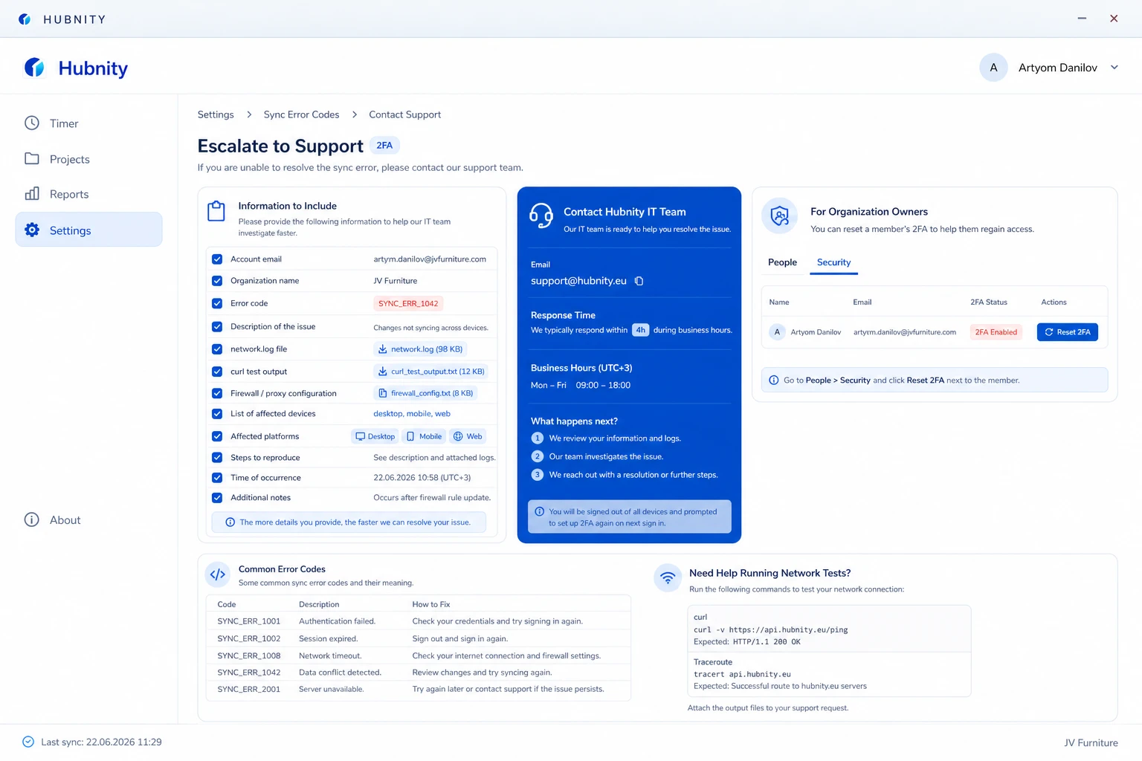Toggle the Steps to reproduce checkbox

coord(217,458)
